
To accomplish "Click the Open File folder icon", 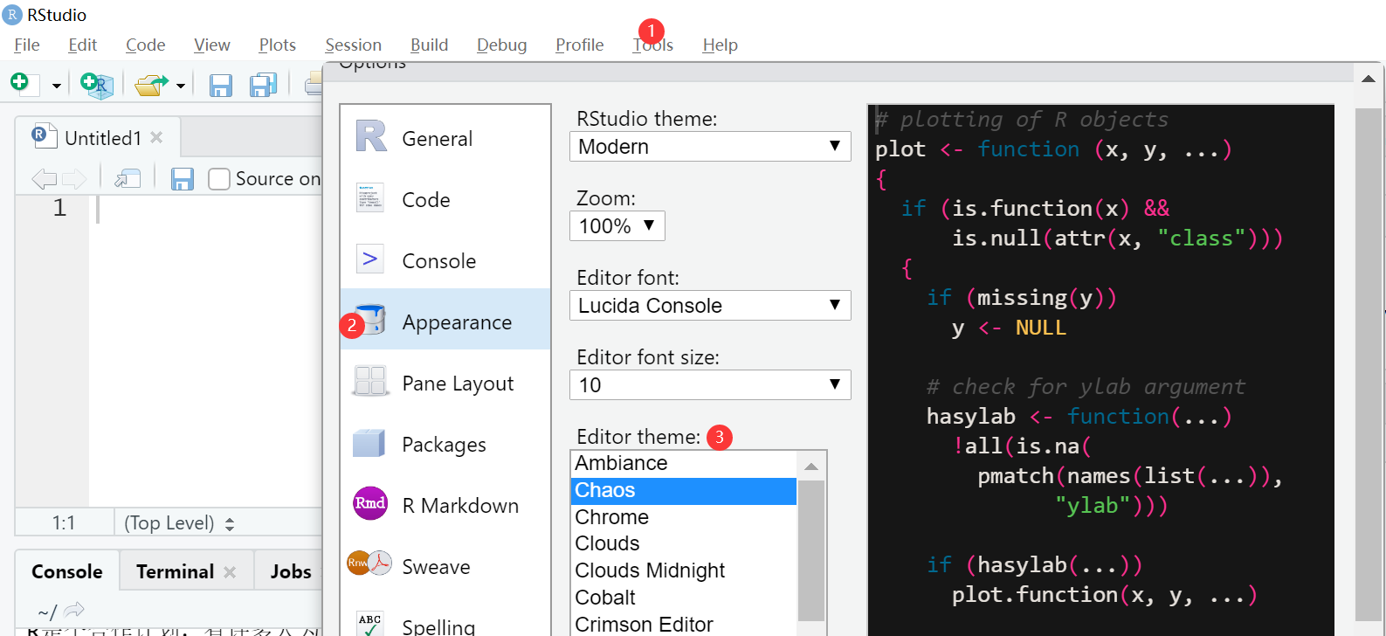I will click(151, 85).
